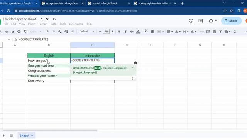This screenshot has width=247, height=139.
Task: Switch to google translate search tab
Action: click(63, 3)
